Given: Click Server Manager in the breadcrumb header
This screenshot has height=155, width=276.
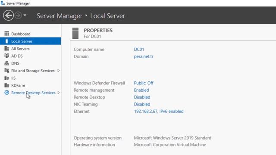Looking at the screenshot, I should (60, 16).
